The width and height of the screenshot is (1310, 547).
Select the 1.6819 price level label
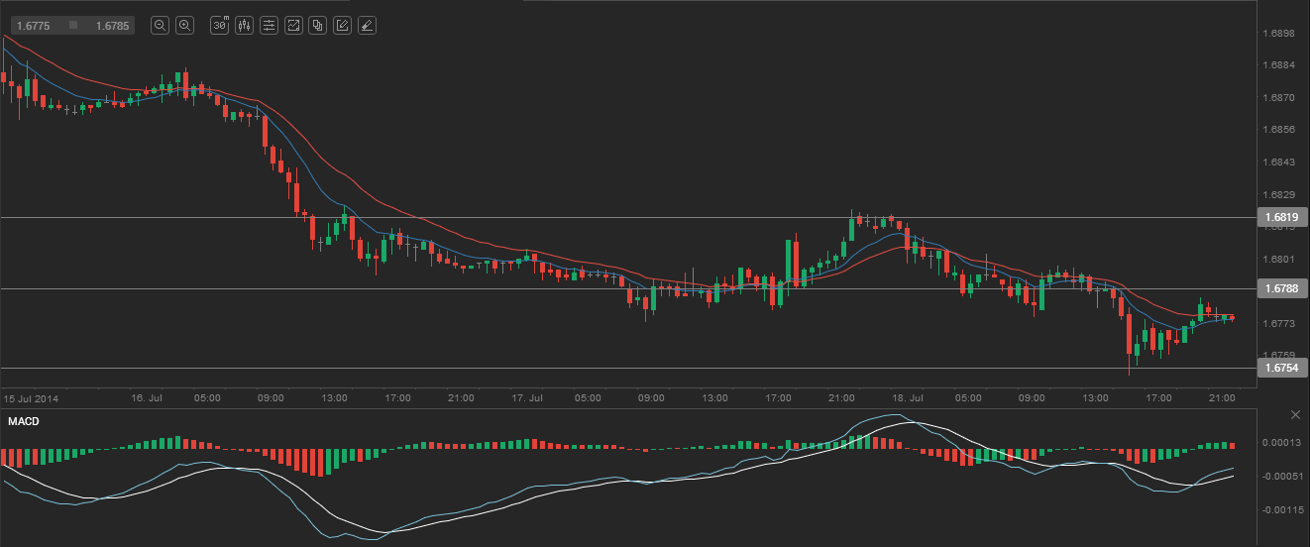1282,217
